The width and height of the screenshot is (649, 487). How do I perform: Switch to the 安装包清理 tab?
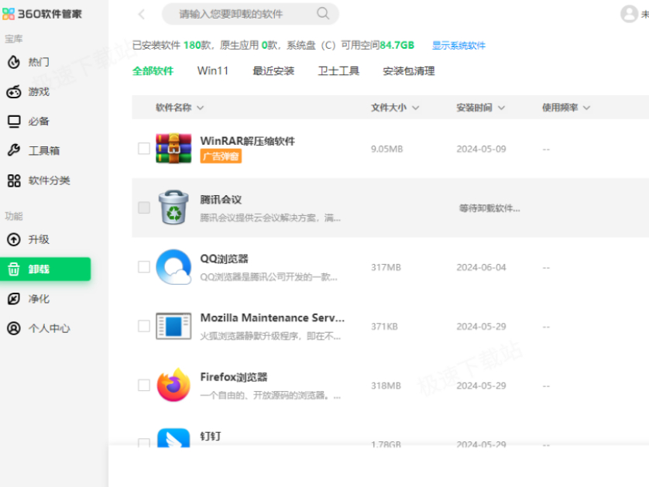[x=408, y=70]
